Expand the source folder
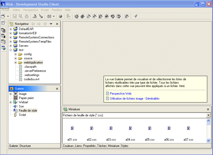 (x=16, y=59)
